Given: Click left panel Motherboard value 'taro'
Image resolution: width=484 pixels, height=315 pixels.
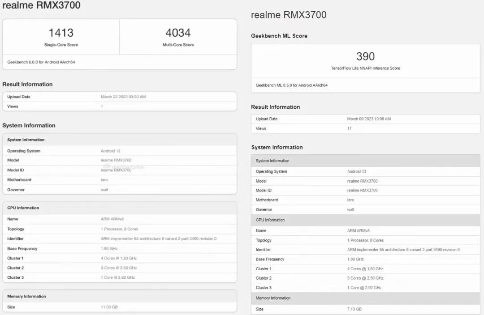Looking at the screenshot, I should tap(104, 180).
